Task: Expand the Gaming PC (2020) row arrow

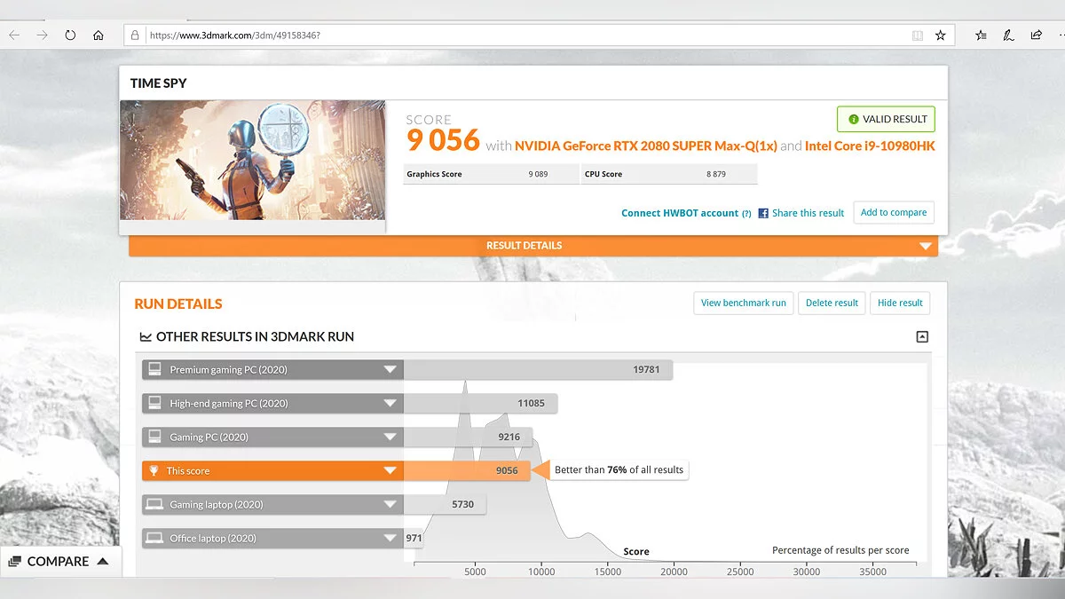Action: [390, 437]
